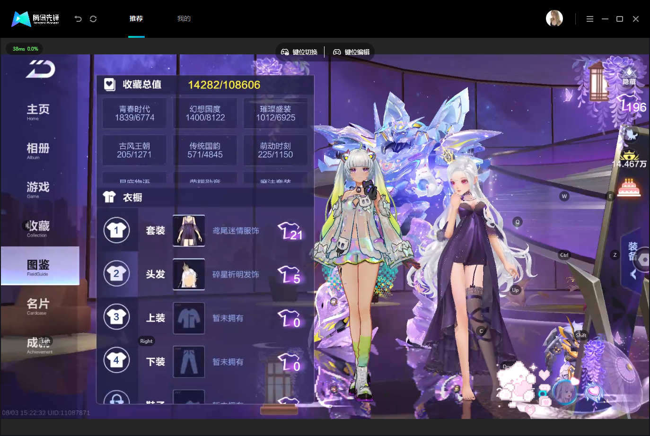Viewport: 650px width, 436px height.
Task: Click the Tencent Pioneer logo
Action: point(35,19)
